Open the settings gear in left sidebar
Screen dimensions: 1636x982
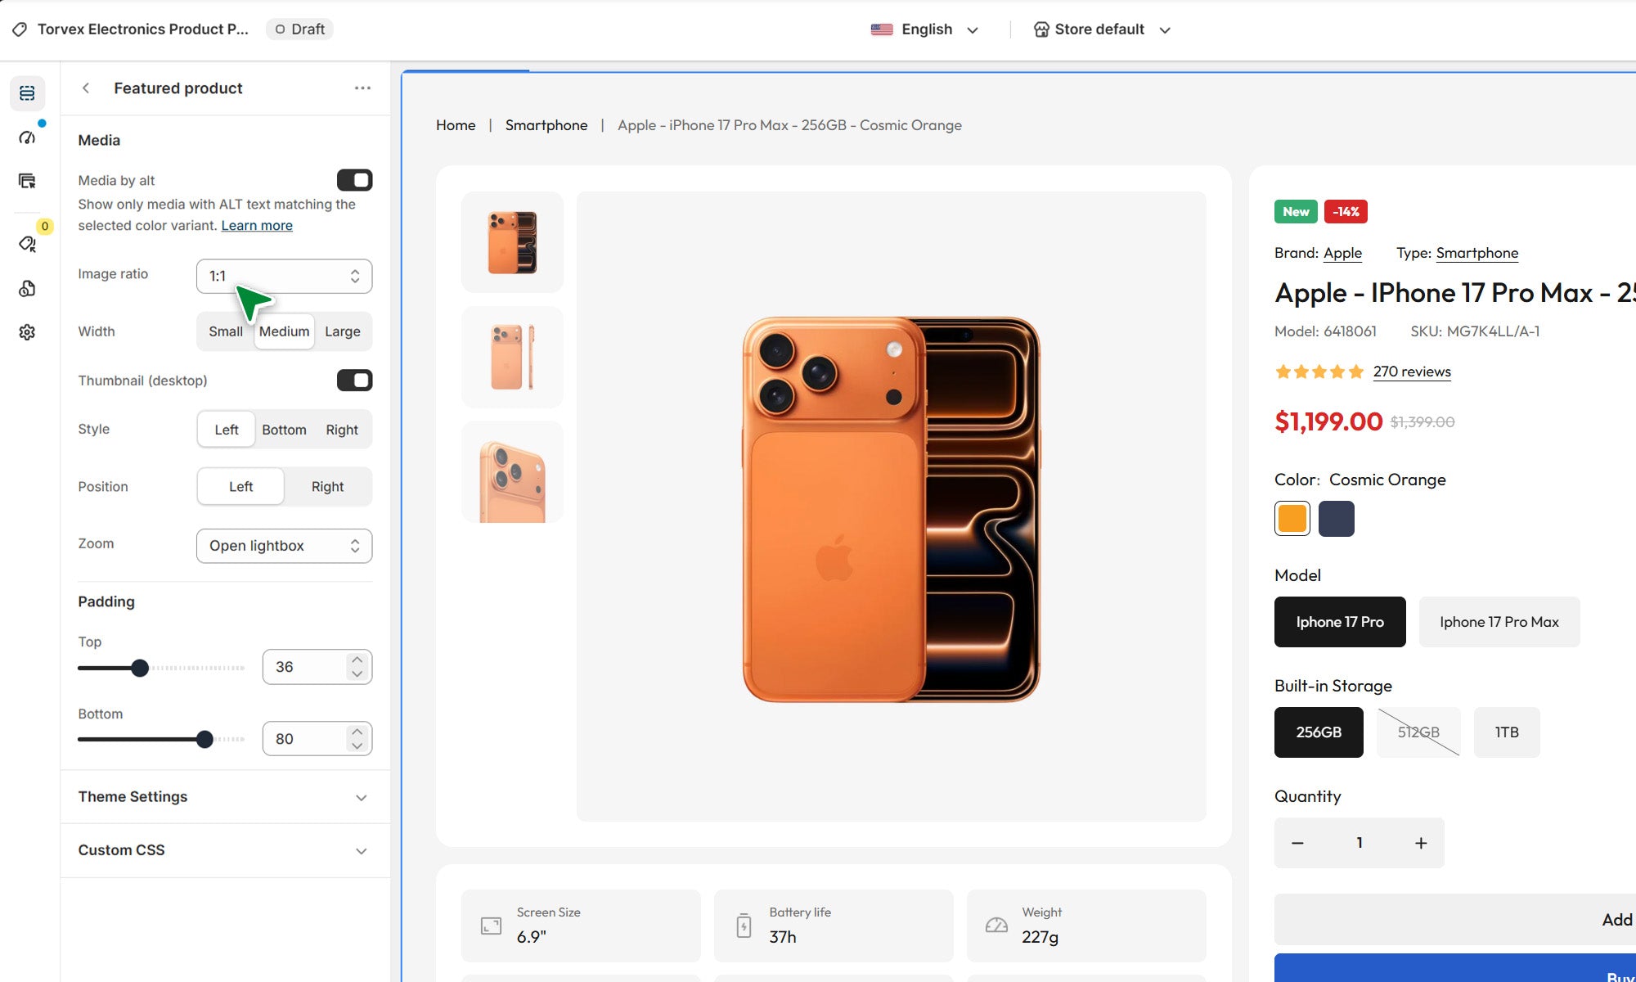[27, 331]
